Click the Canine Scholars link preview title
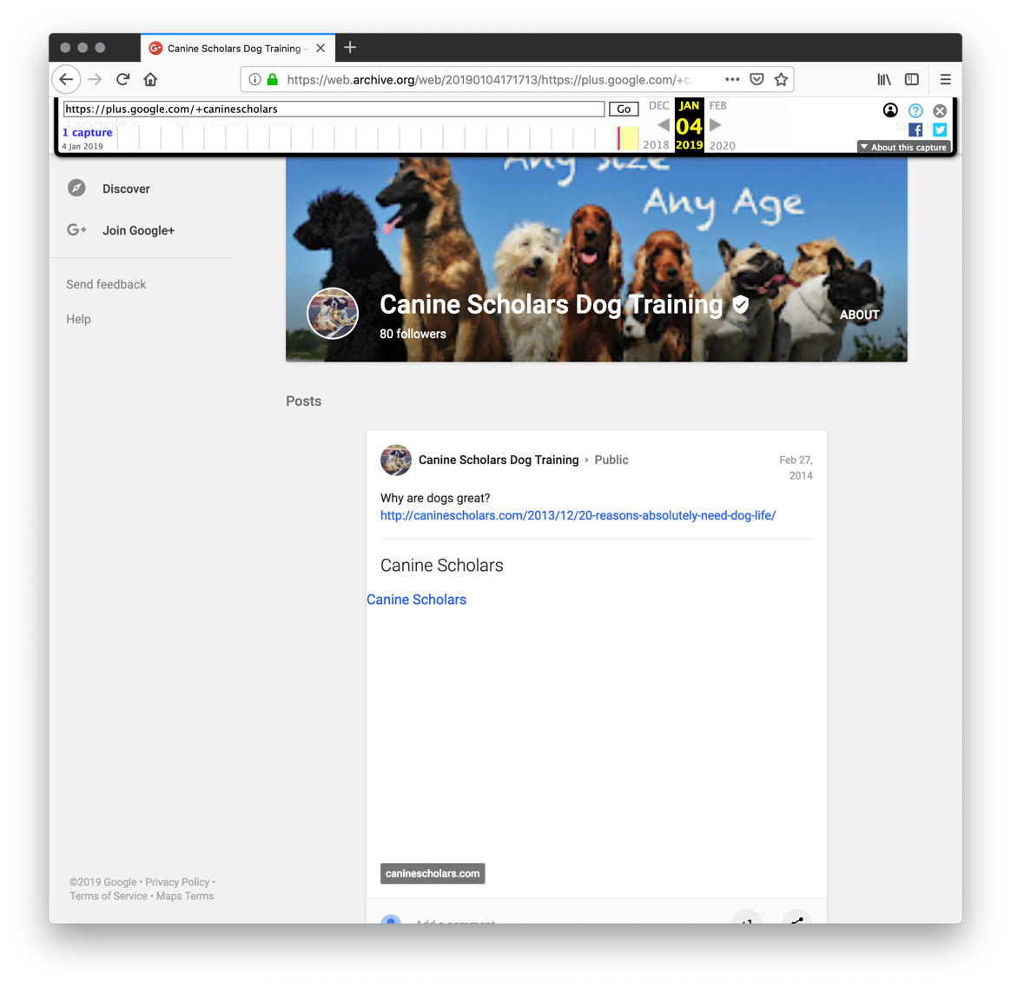Image resolution: width=1011 pixels, height=988 pixels. point(442,566)
